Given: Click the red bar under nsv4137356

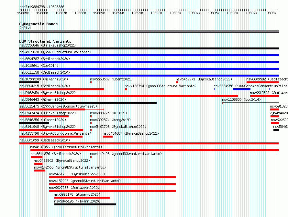Looking at the screenshot, I should tap(155, 150).
